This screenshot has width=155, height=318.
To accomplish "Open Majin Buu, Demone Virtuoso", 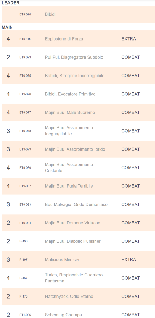I will click(x=72, y=223).
